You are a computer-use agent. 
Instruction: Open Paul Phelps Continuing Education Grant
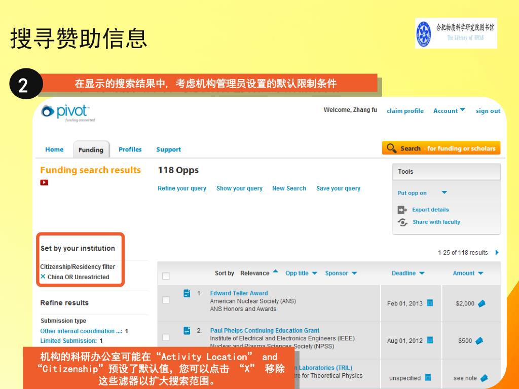pos(265,330)
